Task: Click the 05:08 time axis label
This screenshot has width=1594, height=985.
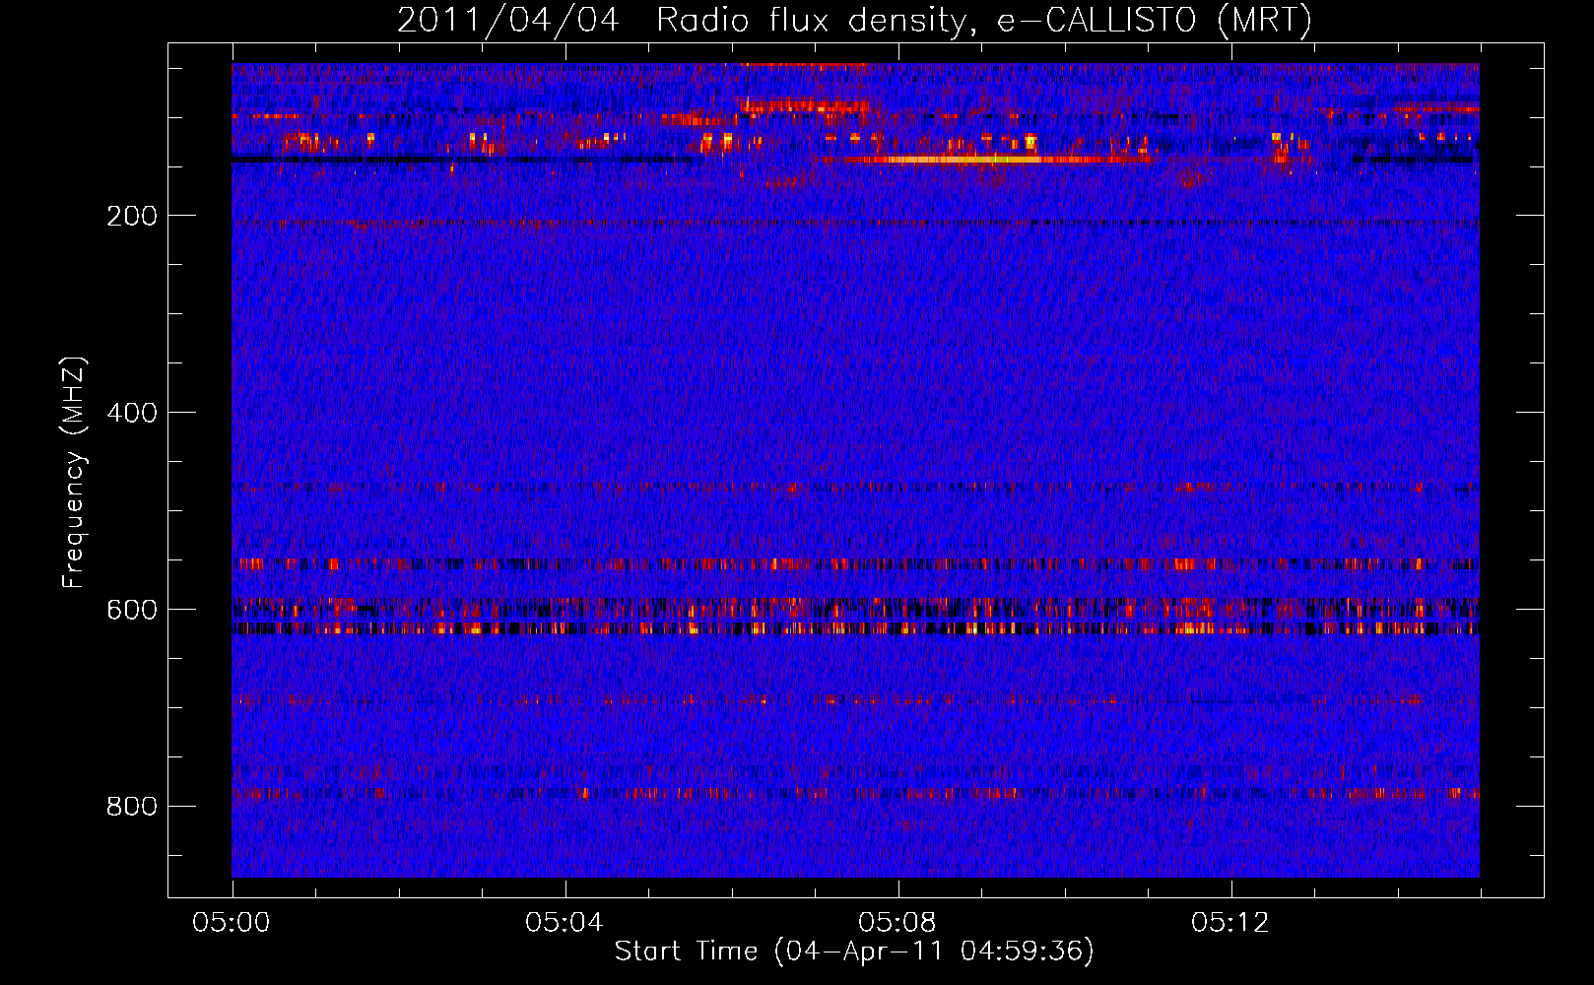Action: (897, 923)
